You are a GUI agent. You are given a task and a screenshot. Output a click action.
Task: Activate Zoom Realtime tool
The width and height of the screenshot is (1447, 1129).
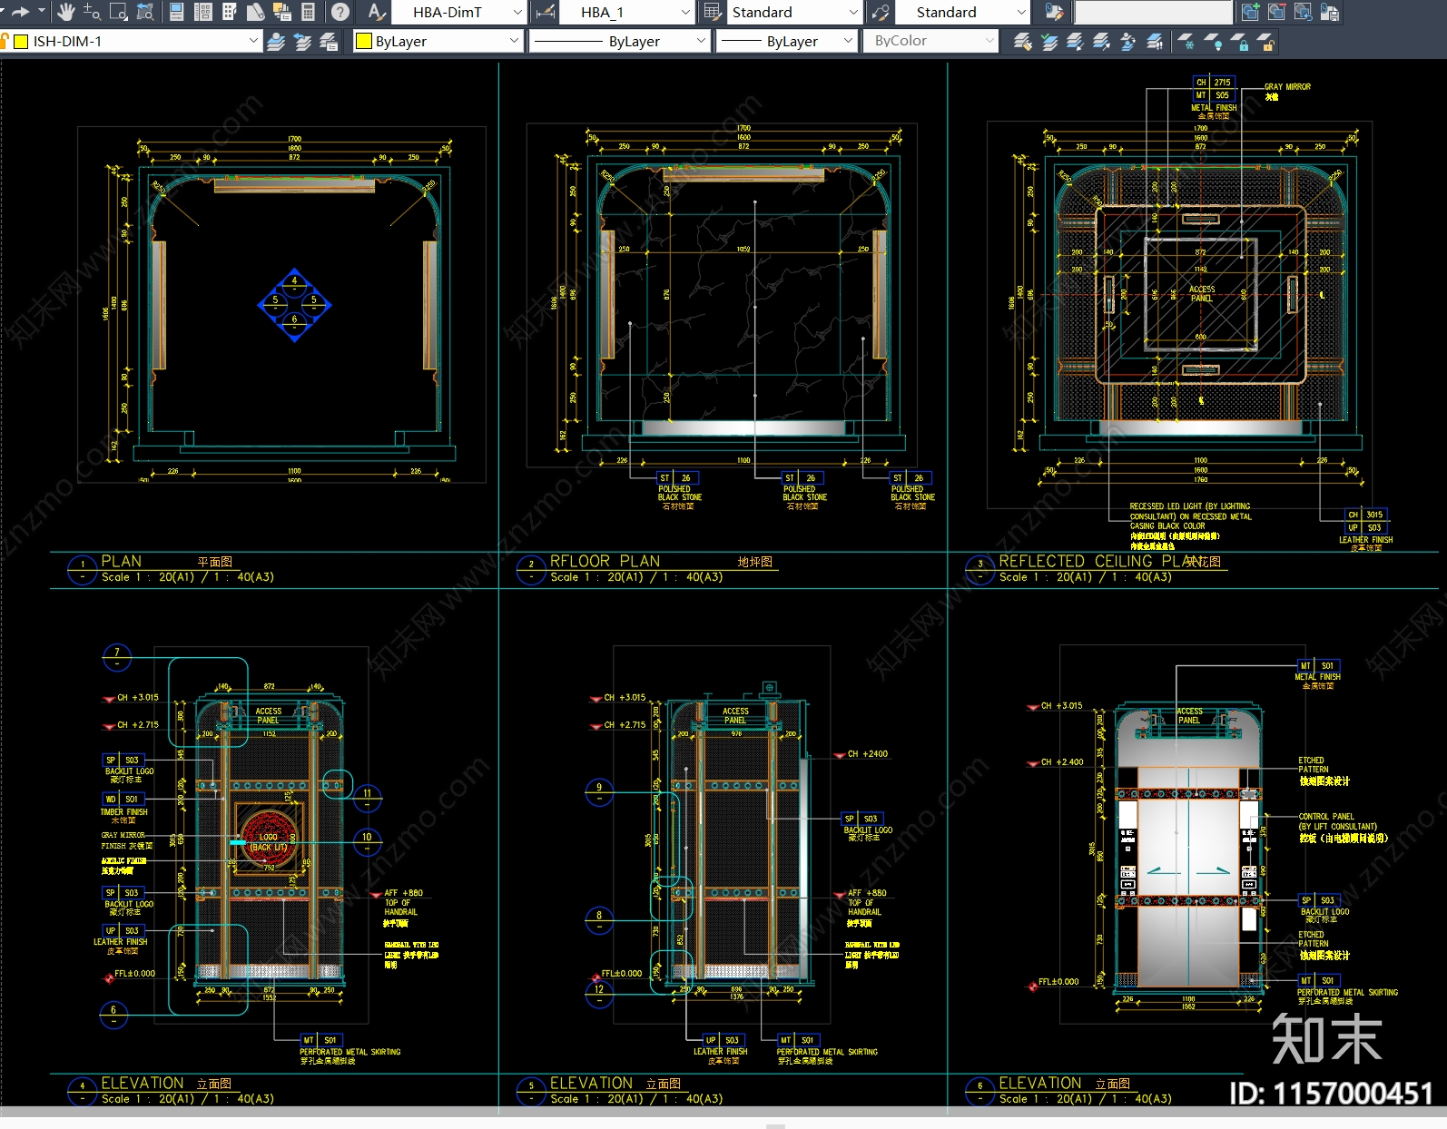coord(92,12)
